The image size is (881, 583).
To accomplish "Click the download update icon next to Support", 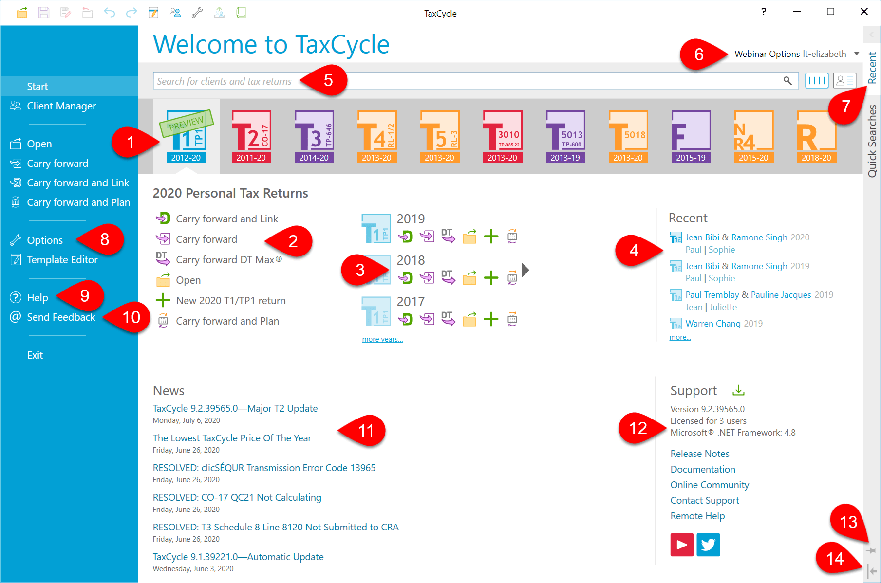I will 739,390.
